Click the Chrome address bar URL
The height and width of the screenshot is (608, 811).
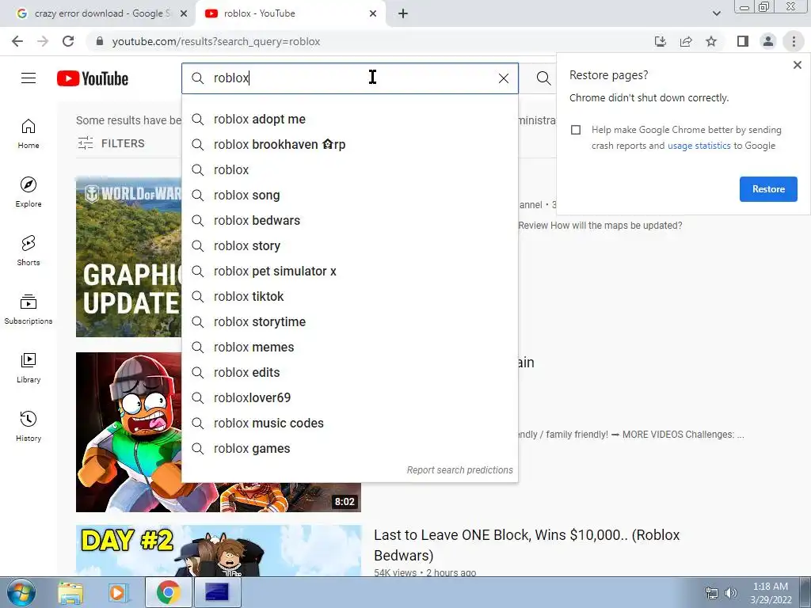[x=216, y=41]
